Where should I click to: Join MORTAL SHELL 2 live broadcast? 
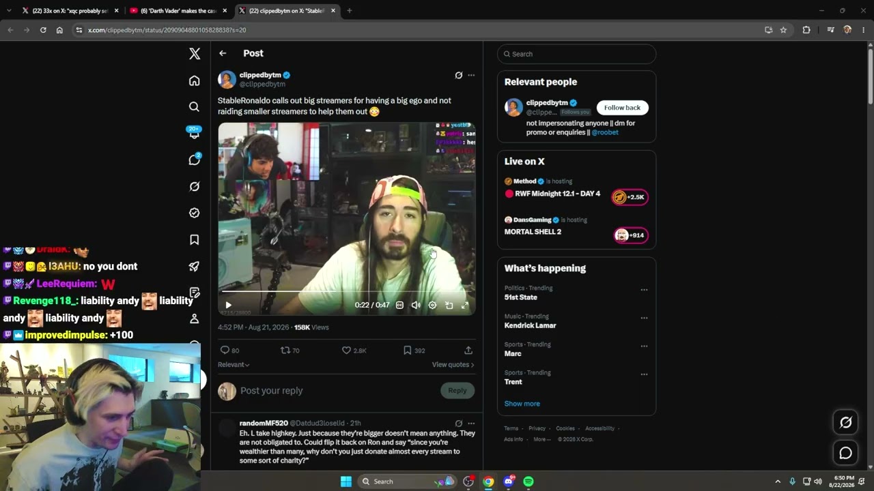[631, 235]
